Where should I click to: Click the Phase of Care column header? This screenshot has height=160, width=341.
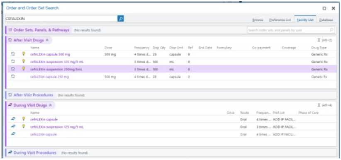(308, 113)
